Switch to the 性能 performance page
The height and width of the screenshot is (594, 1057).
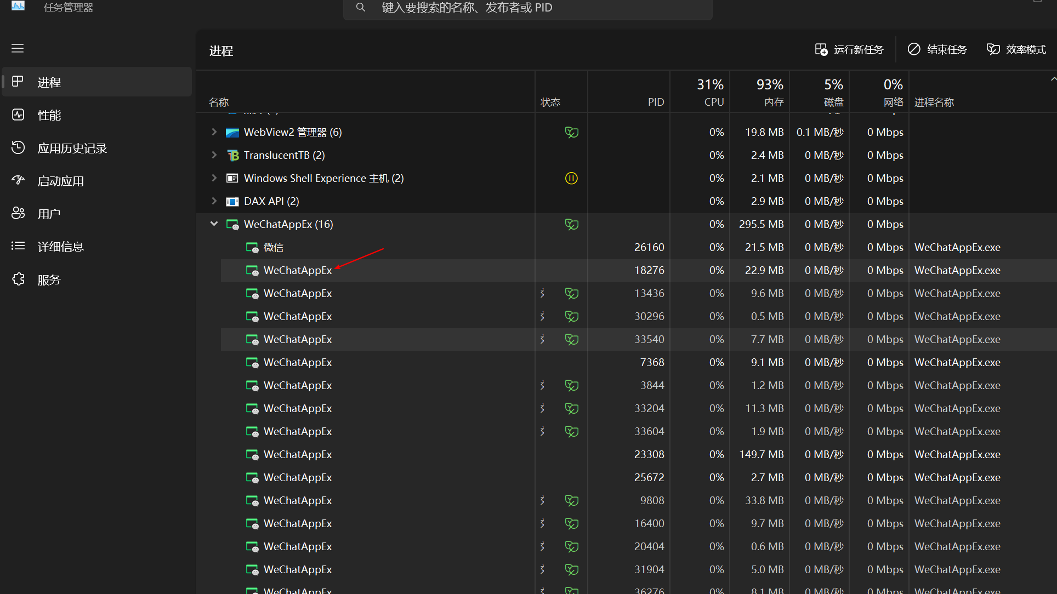(97, 115)
